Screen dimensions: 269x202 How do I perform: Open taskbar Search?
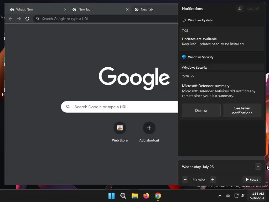(123, 196)
